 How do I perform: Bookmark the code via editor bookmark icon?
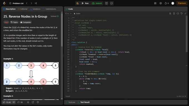tap(174, 14)
